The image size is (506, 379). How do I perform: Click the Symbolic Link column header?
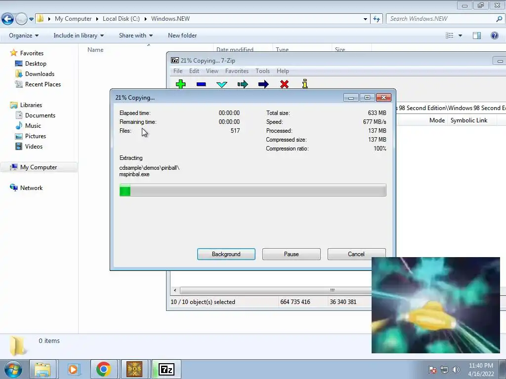point(469,120)
